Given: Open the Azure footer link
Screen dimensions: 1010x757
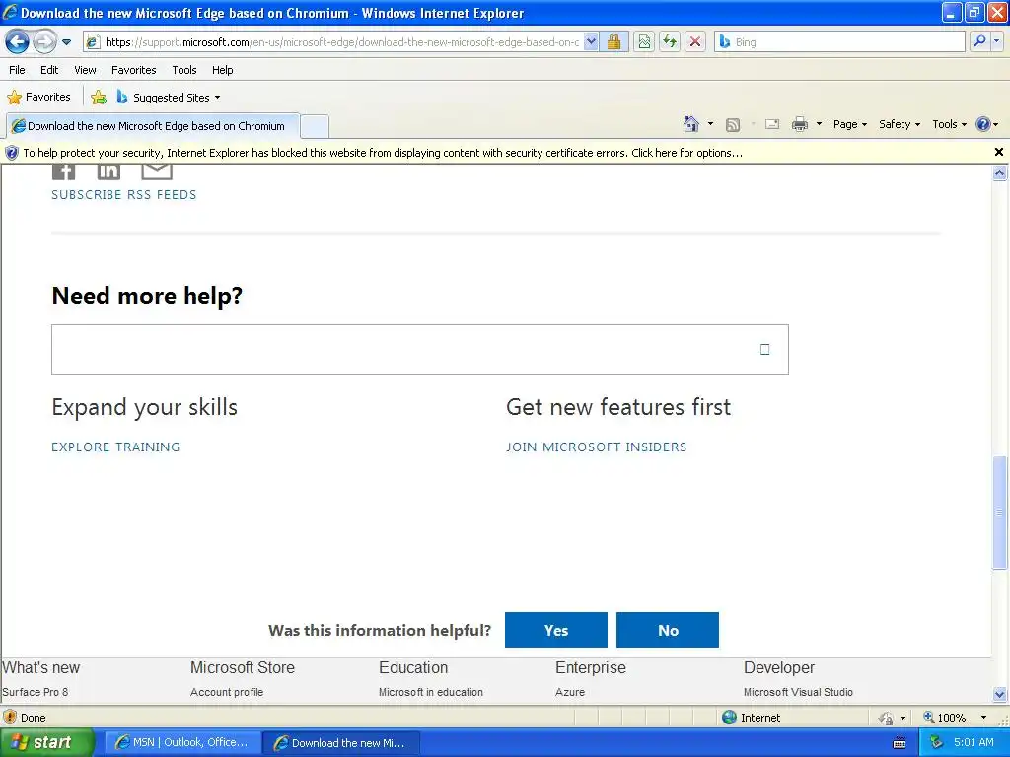Looking at the screenshot, I should (x=570, y=692).
